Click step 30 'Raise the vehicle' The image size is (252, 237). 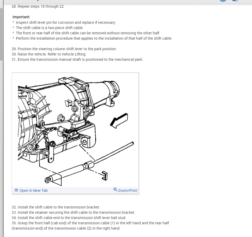[x=49, y=54]
